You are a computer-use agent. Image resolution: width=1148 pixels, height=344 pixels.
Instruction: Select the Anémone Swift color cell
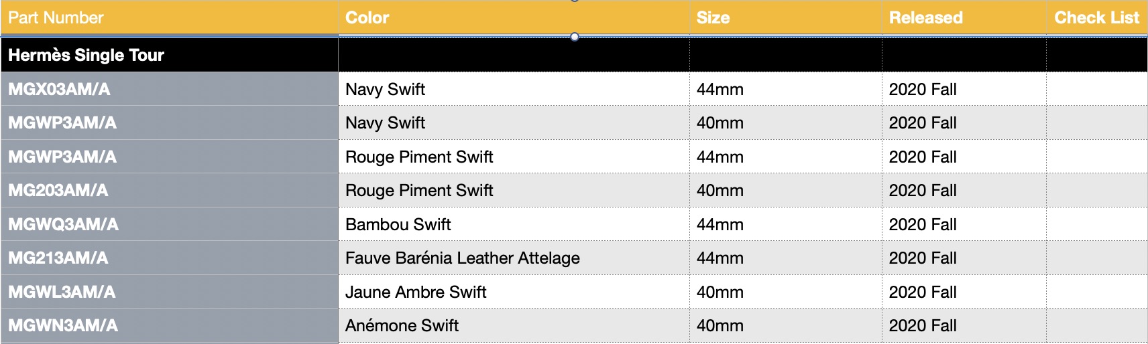tap(514, 326)
